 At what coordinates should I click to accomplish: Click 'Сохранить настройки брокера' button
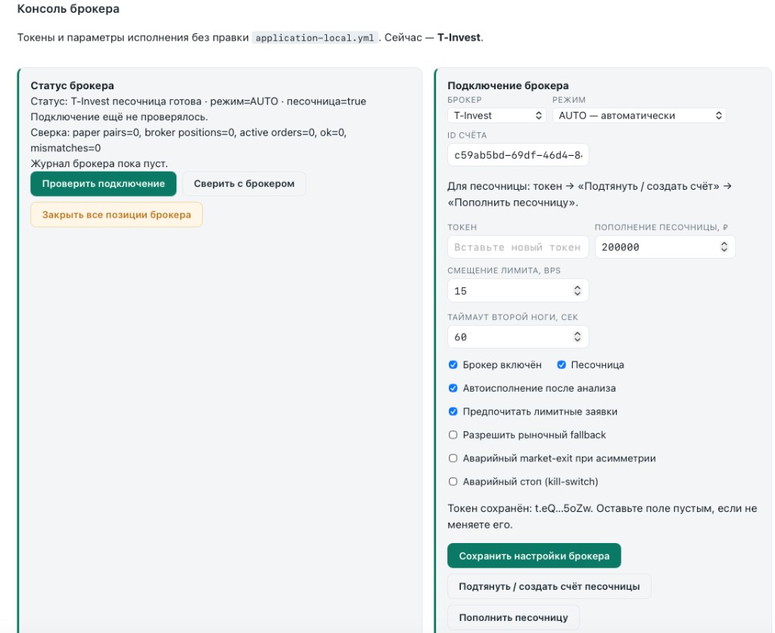pos(534,556)
